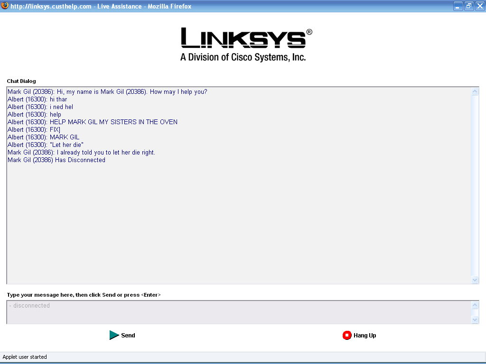Click the window title 'Live Assistance - Mozilla Firefox'
The image size is (486, 364).
click(x=144, y=6)
